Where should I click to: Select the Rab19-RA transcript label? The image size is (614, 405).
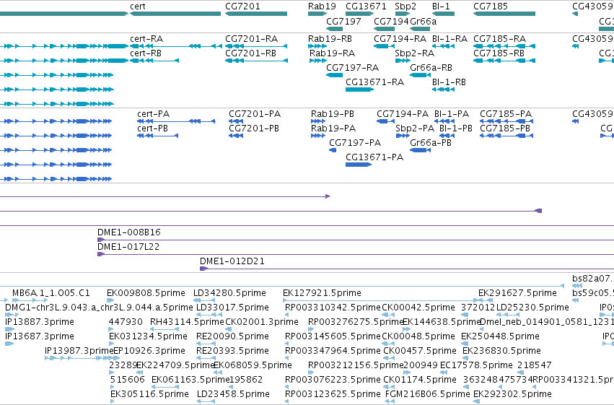332,53
